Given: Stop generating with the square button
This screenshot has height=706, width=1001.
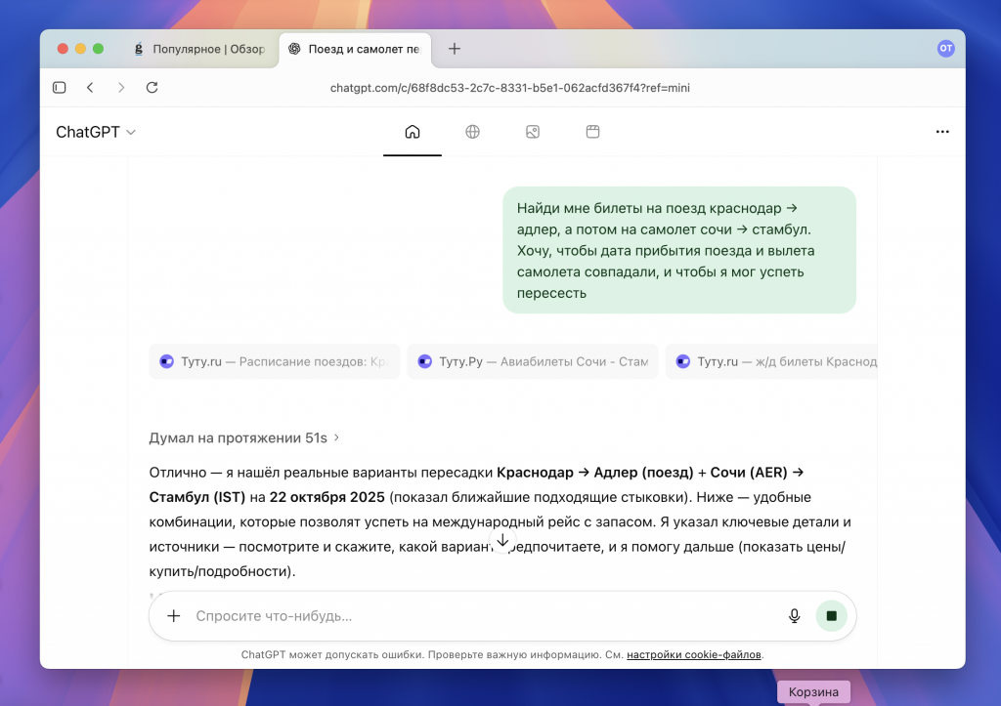Looking at the screenshot, I should click(x=831, y=616).
